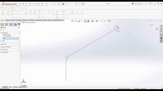Open the Hide/Show Items eye icon
The height and width of the screenshot is (91, 163).
click(x=97, y=21)
